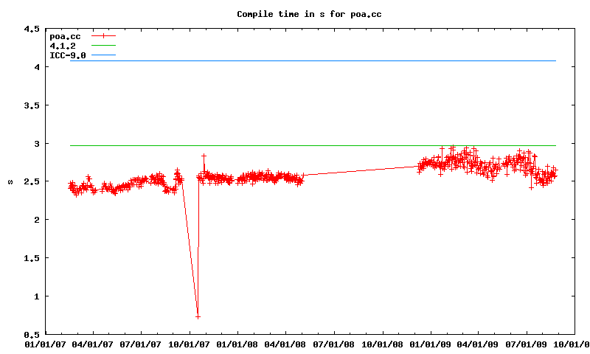Click the 07/01/08 x-axis date label
The height and width of the screenshot is (354, 590).
pyautogui.click(x=335, y=344)
